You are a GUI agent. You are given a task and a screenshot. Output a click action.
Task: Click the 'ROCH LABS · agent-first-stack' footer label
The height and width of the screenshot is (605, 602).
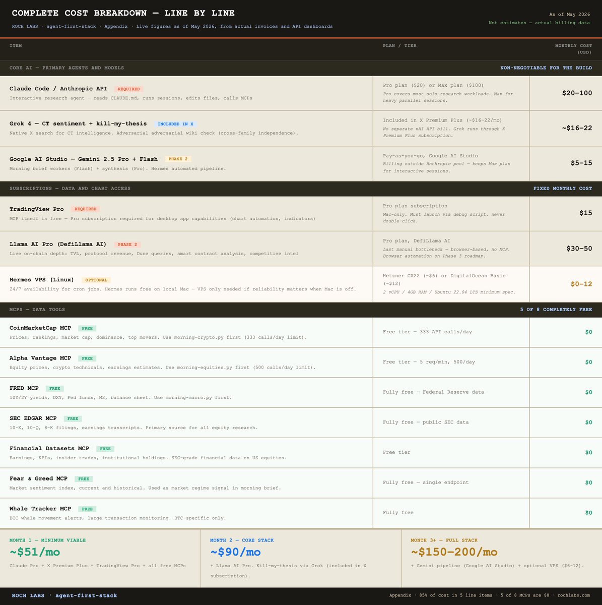pyautogui.click(x=64, y=596)
